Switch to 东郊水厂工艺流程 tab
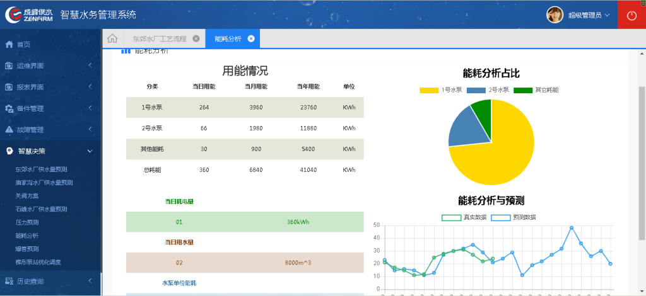The image size is (646, 296). click(159, 38)
